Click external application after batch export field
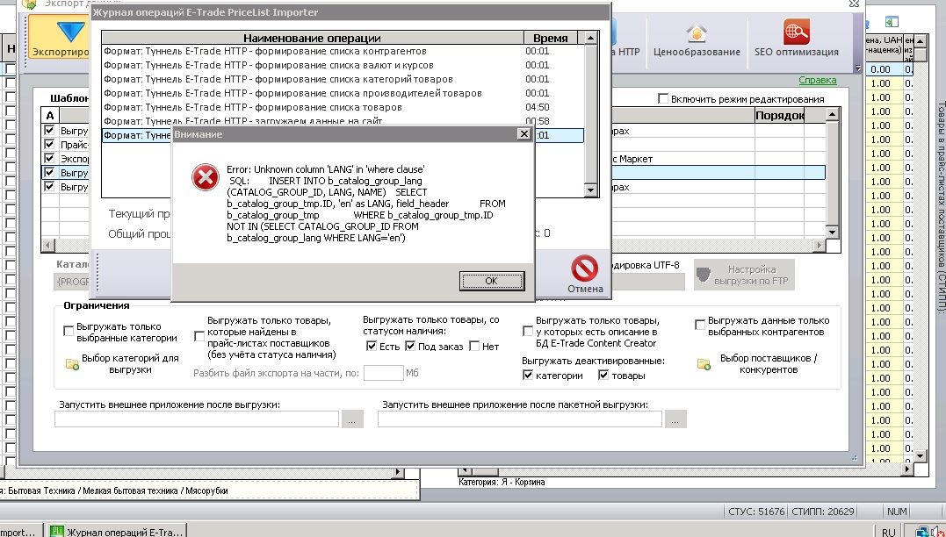This screenshot has height=537, width=946. [x=520, y=419]
